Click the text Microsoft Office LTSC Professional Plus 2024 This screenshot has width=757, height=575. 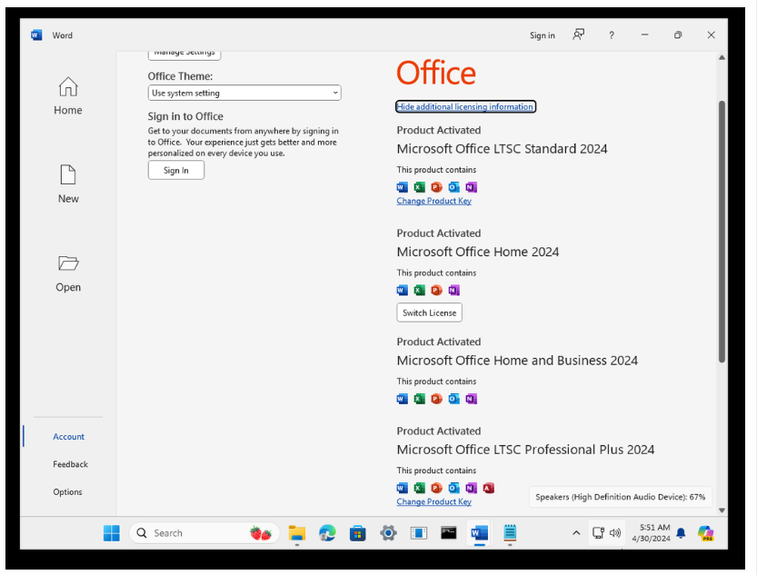tap(525, 450)
